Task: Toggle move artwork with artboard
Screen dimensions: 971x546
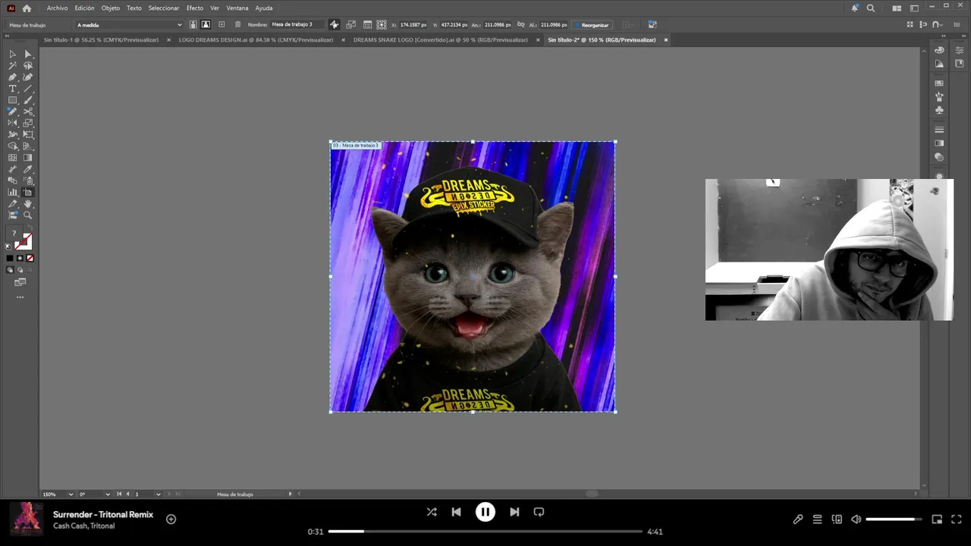Action: [x=334, y=24]
